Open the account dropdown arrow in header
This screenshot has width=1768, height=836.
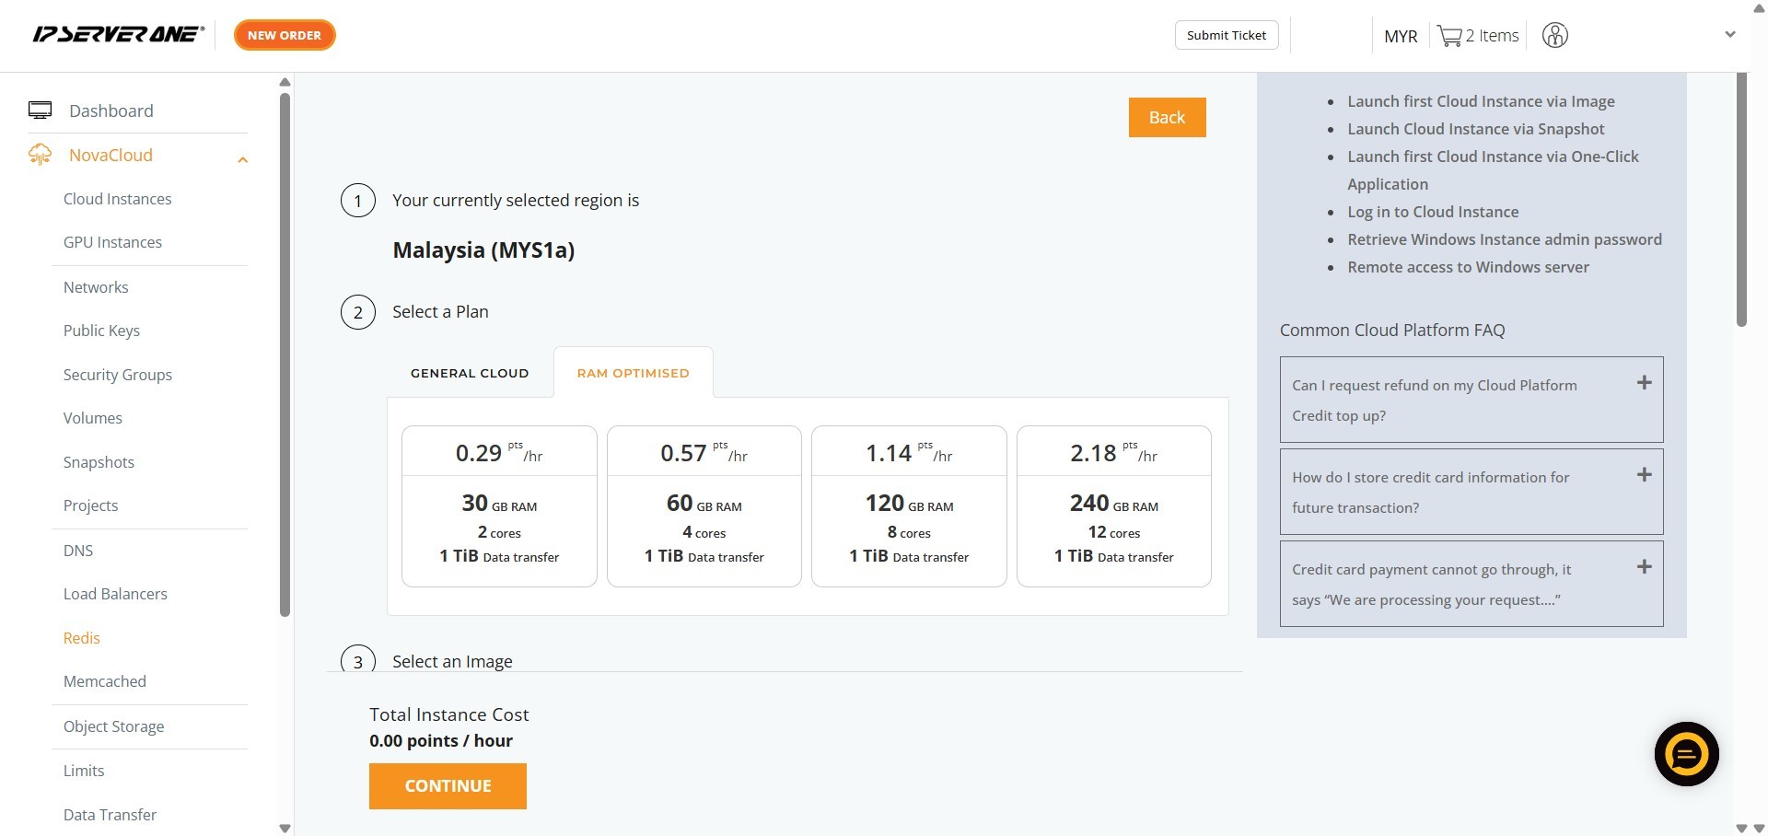pos(1729,35)
